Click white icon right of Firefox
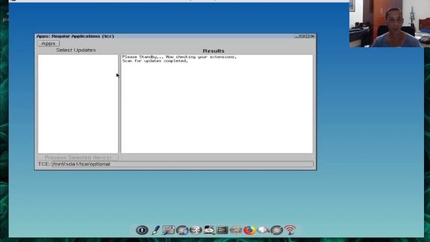This screenshot has width=430, height=242. [x=263, y=230]
